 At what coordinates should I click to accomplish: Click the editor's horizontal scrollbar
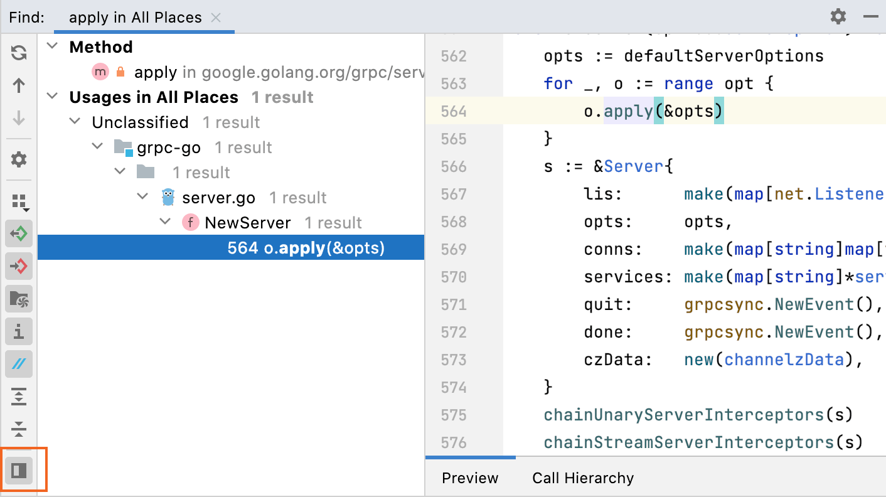click(x=470, y=457)
